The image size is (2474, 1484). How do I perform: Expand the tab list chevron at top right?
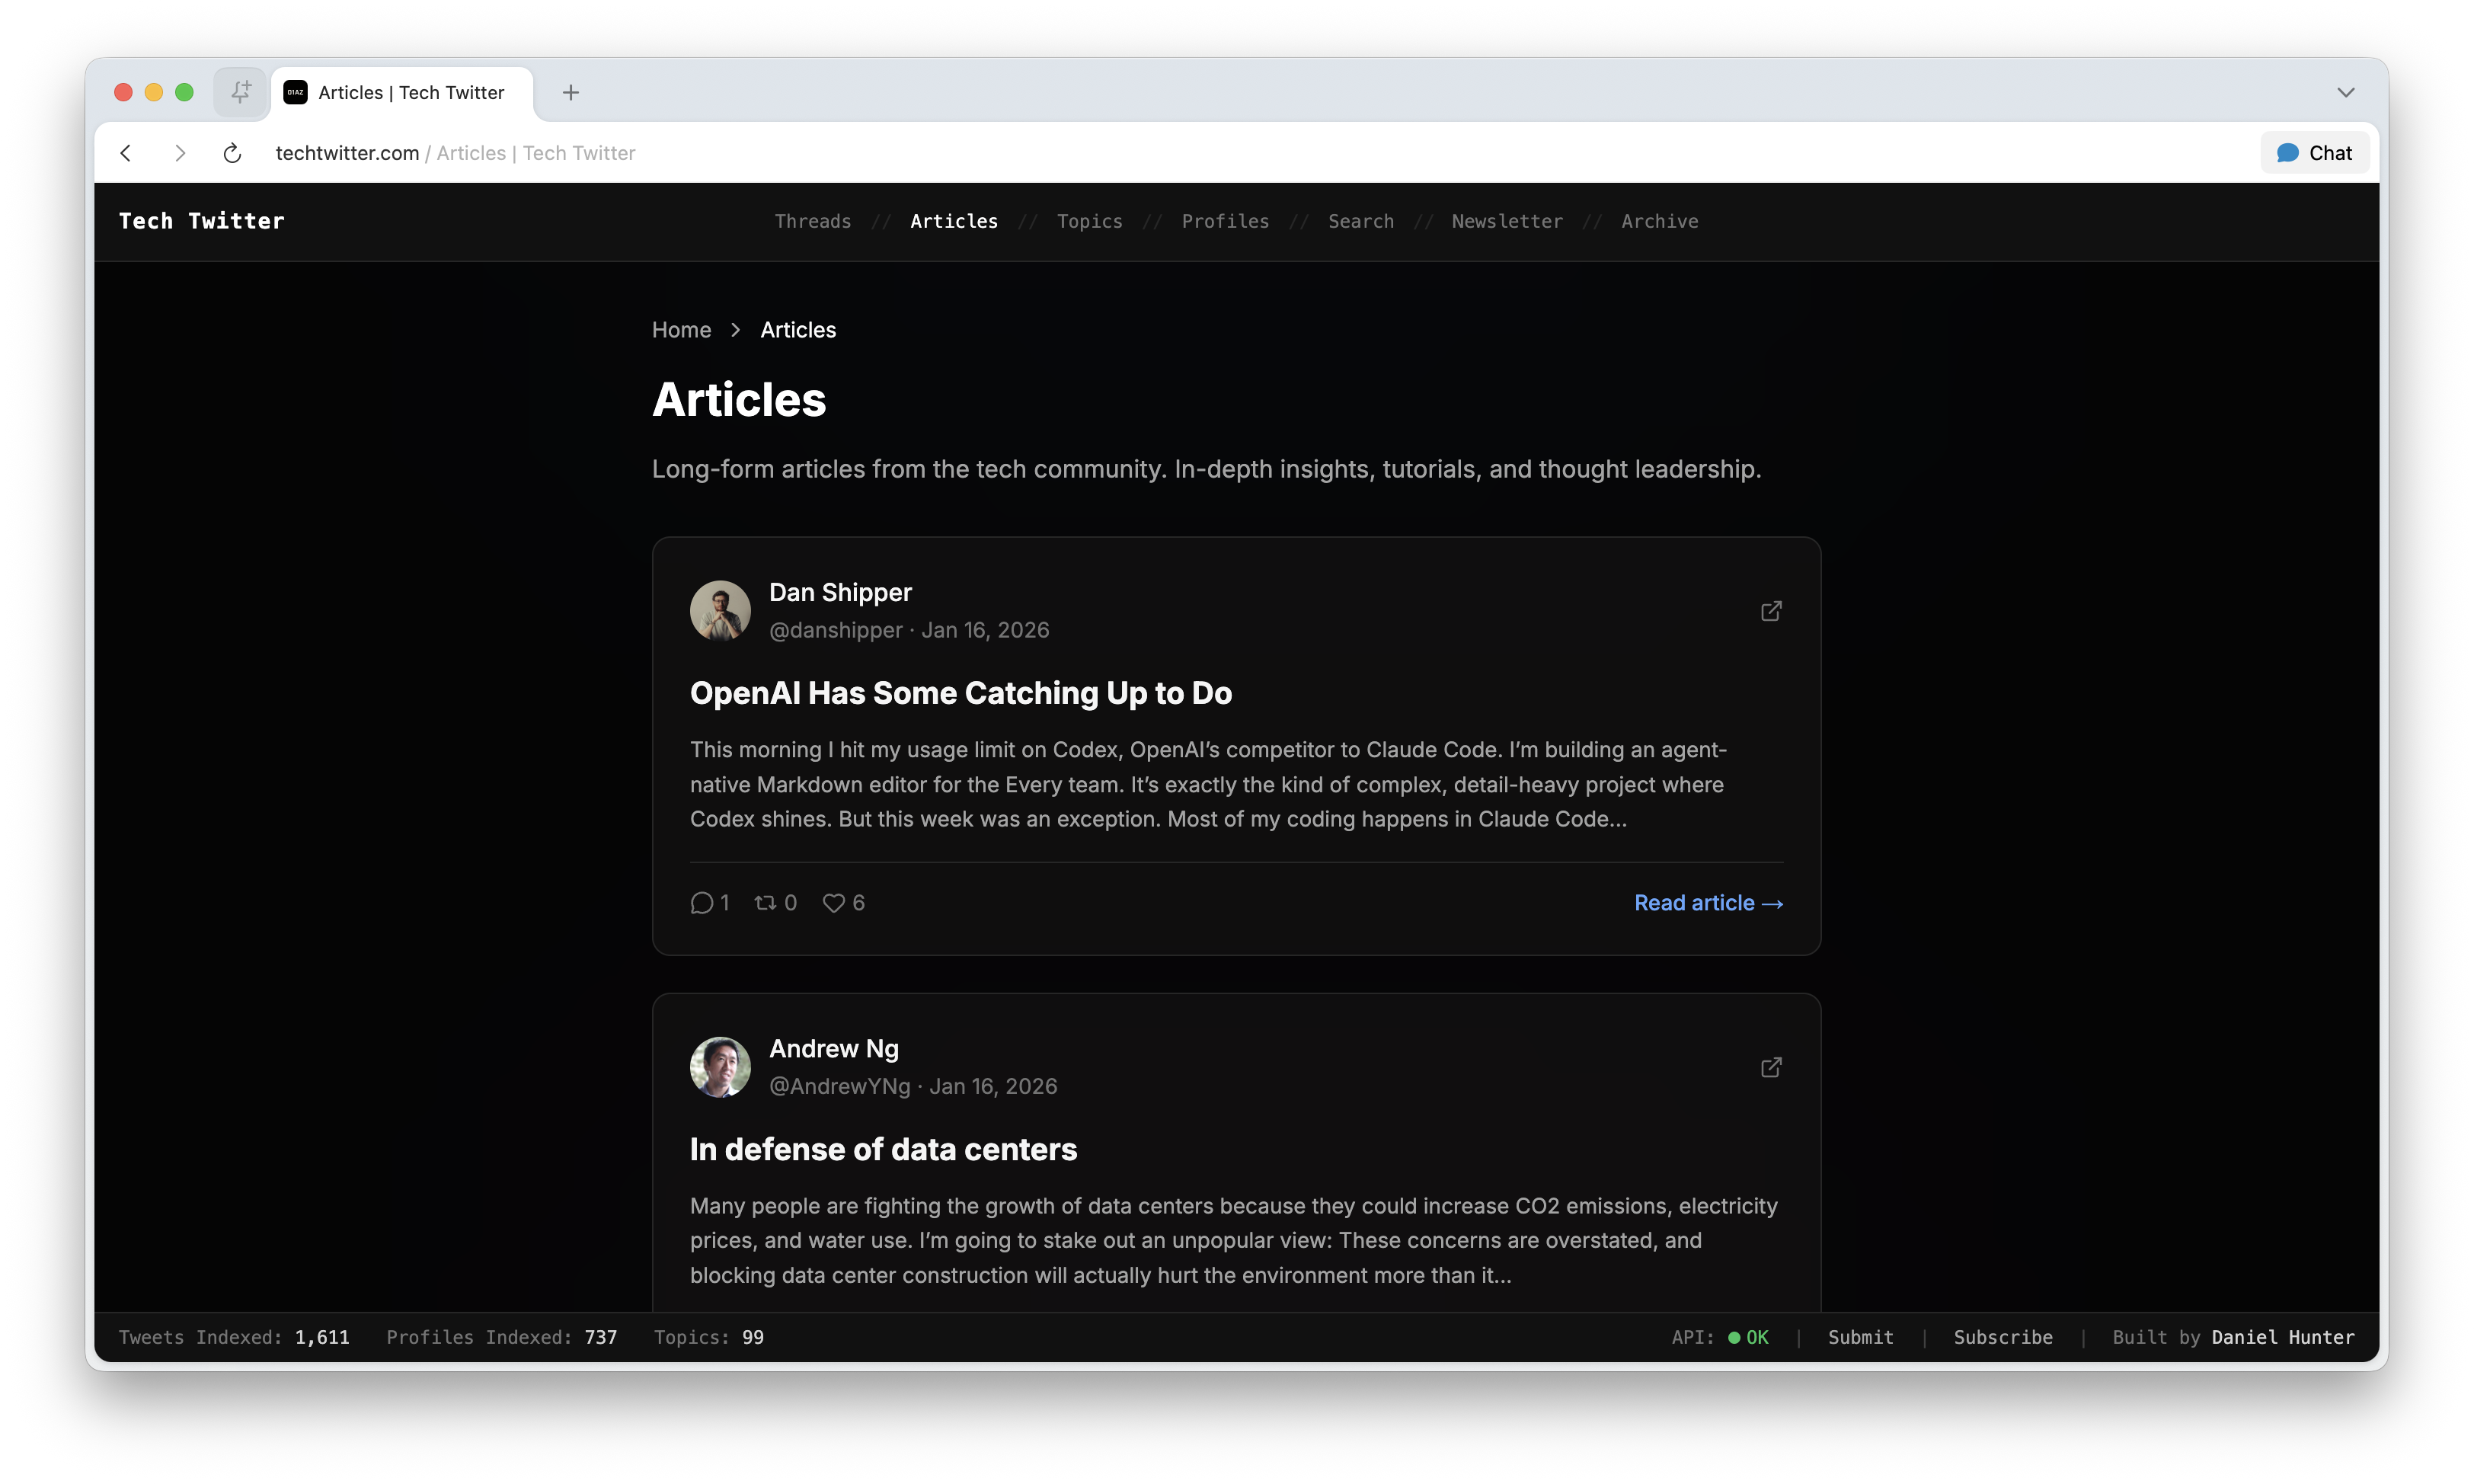tap(2345, 92)
